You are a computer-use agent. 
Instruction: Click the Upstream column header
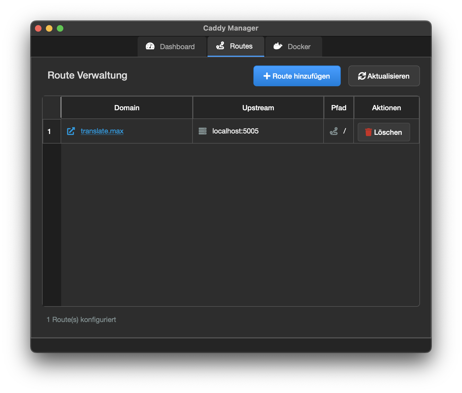click(x=258, y=108)
